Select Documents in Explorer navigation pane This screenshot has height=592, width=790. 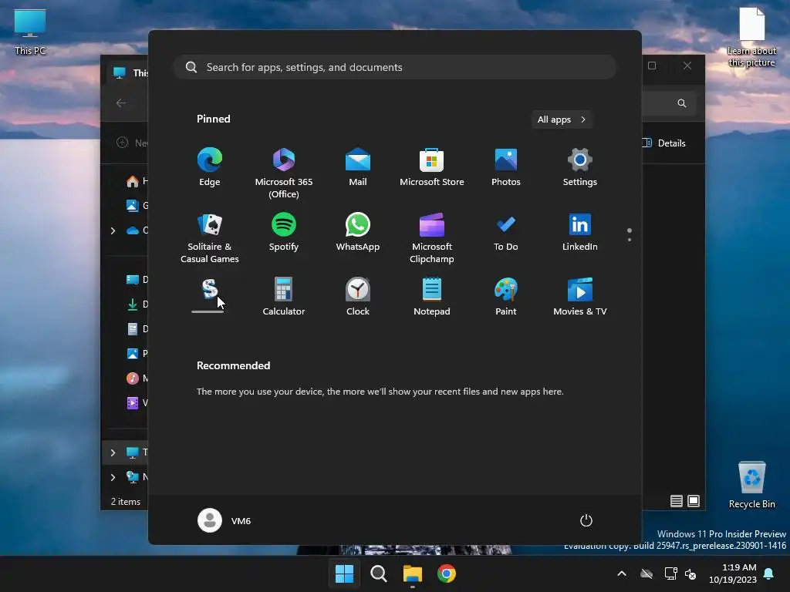137,328
